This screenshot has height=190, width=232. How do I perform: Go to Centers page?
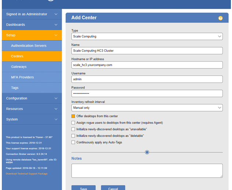32,56
